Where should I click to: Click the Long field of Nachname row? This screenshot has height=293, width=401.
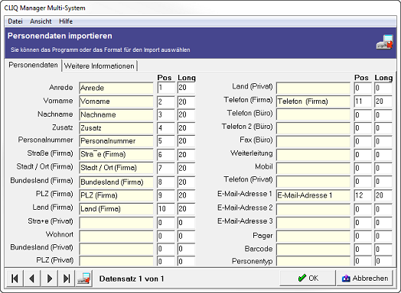(186, 114)
